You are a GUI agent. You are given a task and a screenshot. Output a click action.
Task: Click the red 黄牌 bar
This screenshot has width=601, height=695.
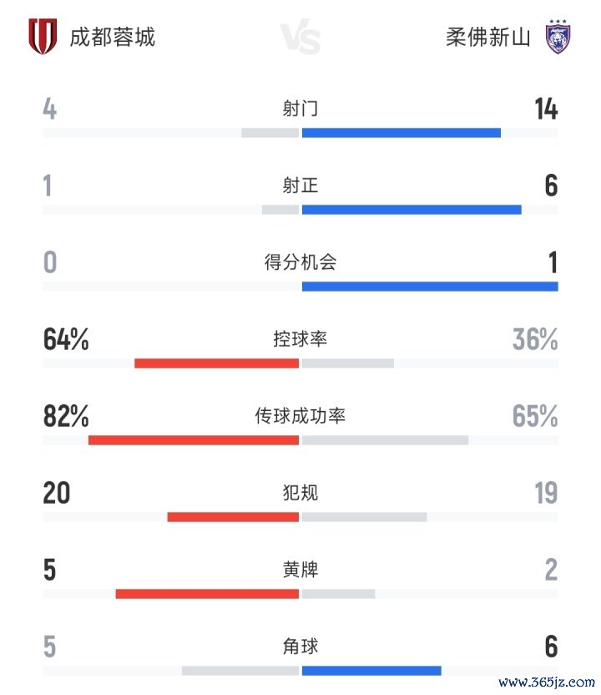point(207,594)
